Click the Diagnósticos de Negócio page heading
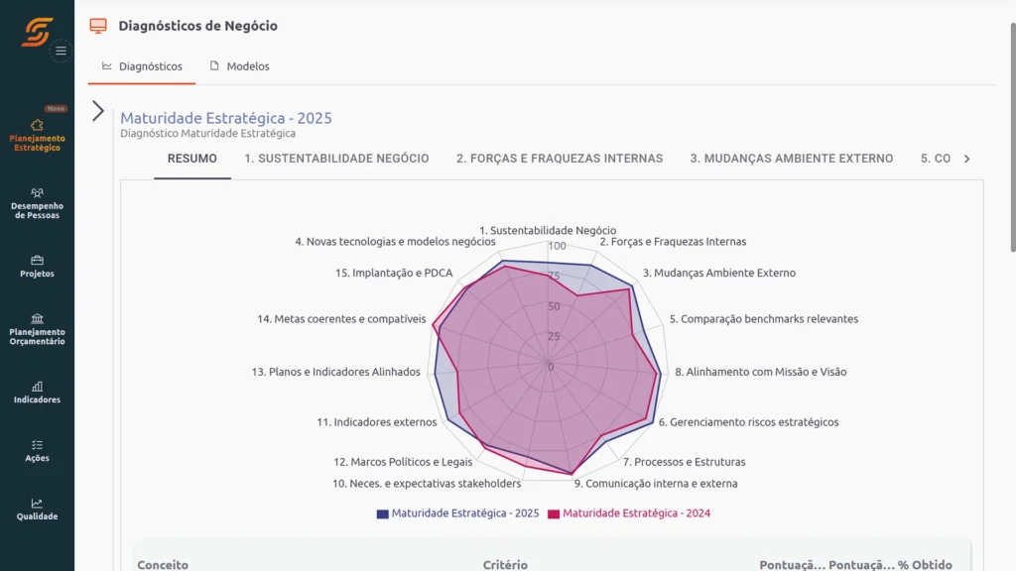 pos(197,26)
